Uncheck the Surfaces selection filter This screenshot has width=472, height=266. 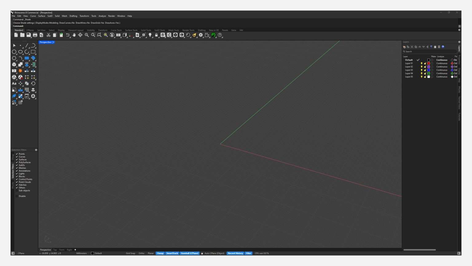(17, 160)
